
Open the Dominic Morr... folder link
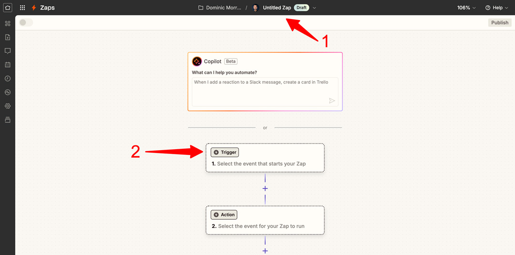tap(224, 8)
